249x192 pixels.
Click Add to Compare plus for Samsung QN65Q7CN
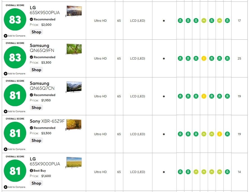5,111
